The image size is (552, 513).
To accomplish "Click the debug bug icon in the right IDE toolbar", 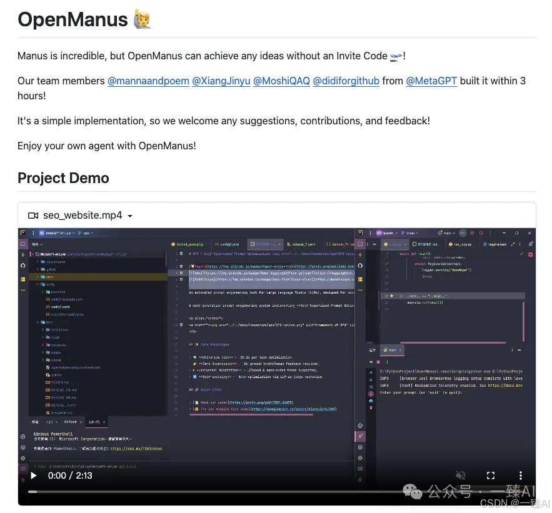I will [x=472, y=233].
